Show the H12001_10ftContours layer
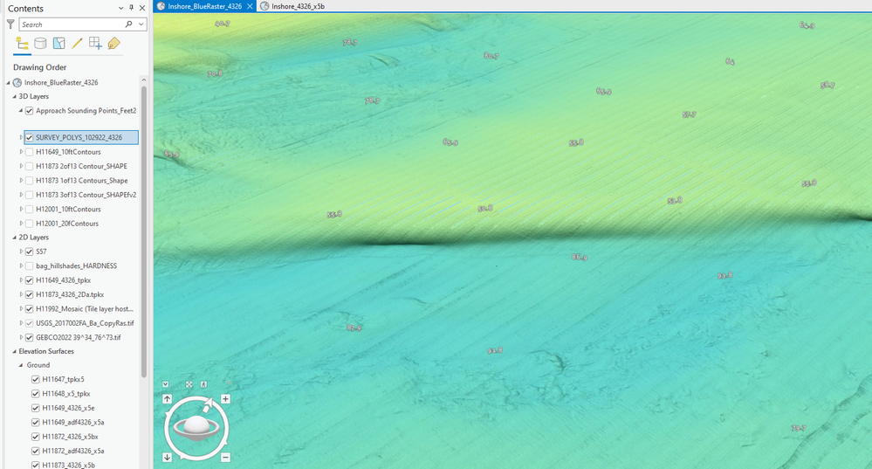The width and height of the screenshot is (872, 469). (30, 210)
